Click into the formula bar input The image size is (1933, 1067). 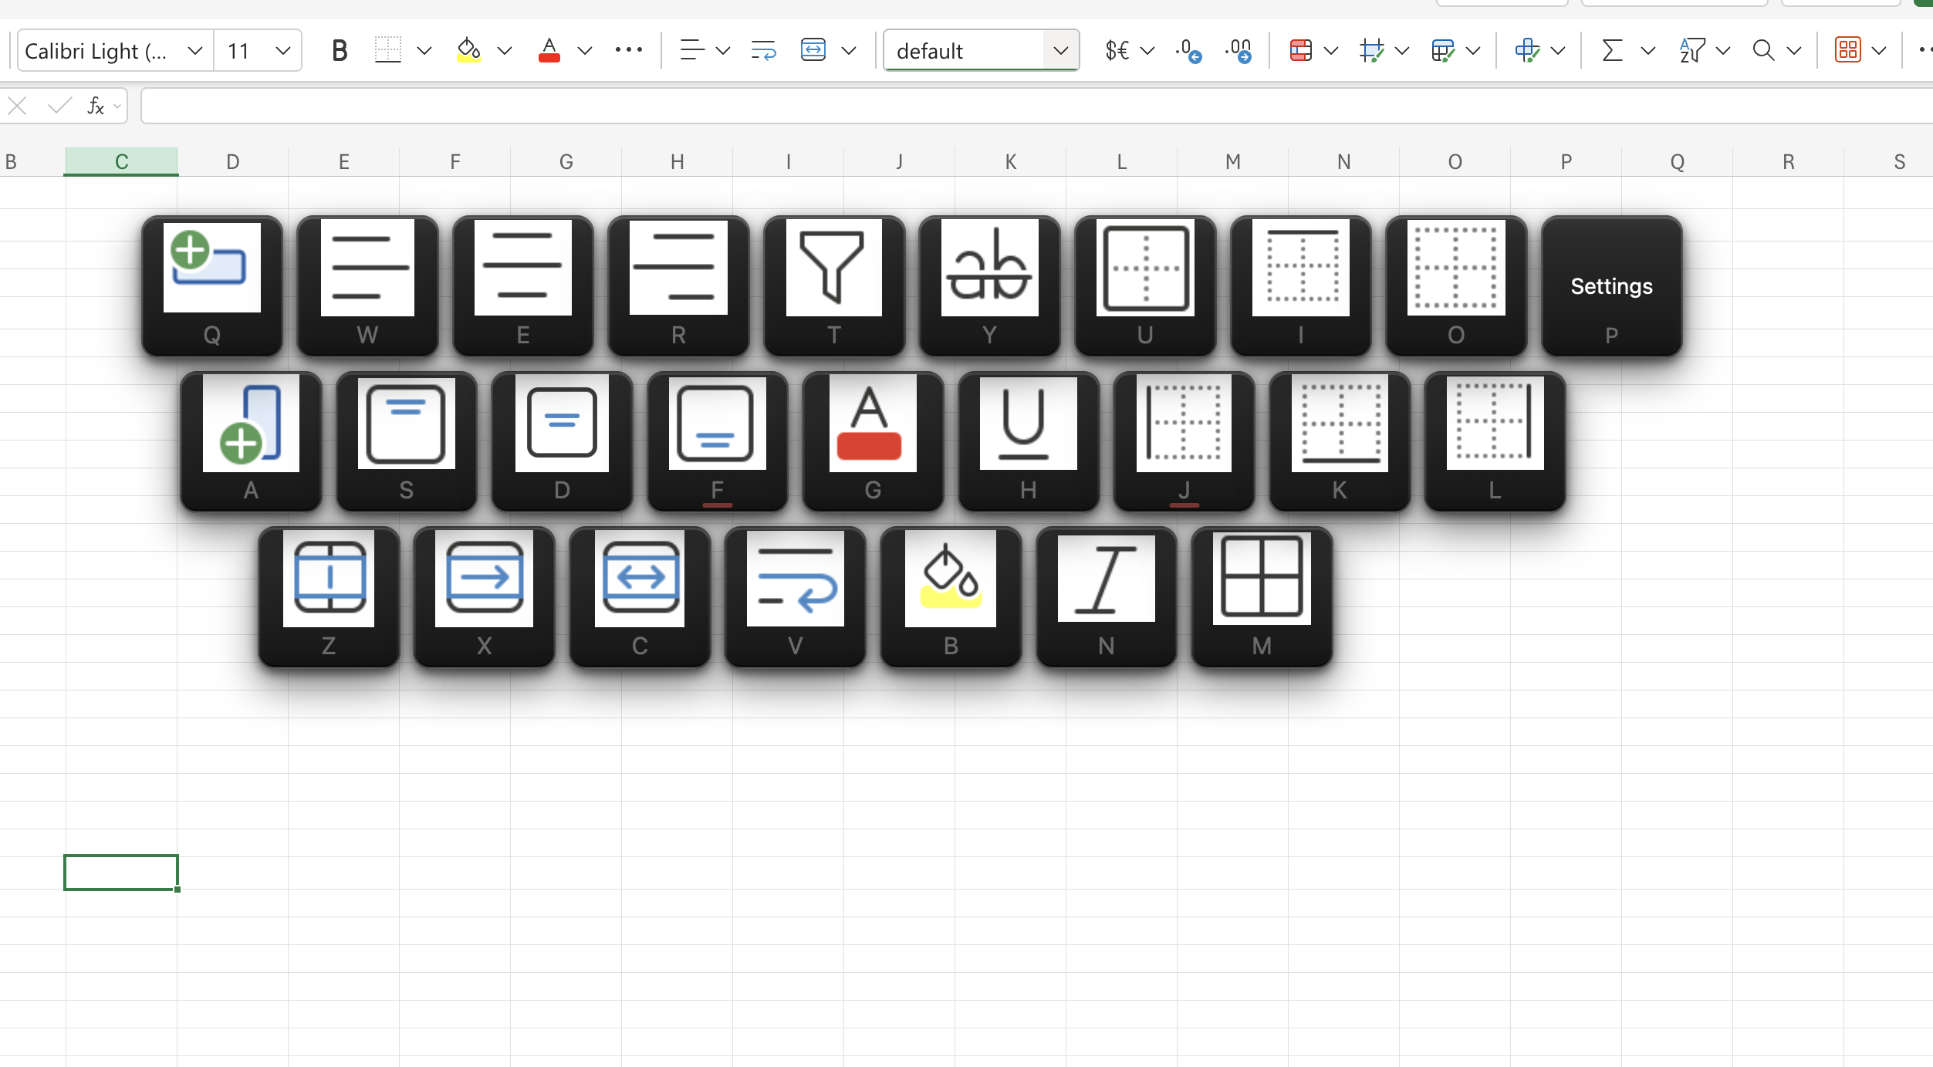pos(1037,106)
